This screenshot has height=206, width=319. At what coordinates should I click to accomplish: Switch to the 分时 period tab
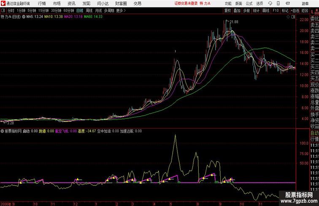(11, 11)
